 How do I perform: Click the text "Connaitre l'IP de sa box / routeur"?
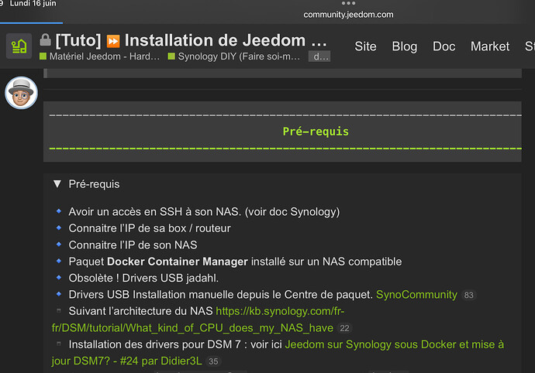click(x=150, y=228)
